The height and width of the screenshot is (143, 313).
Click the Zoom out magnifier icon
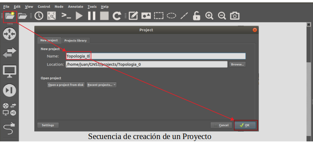click(x=222, y=16)
